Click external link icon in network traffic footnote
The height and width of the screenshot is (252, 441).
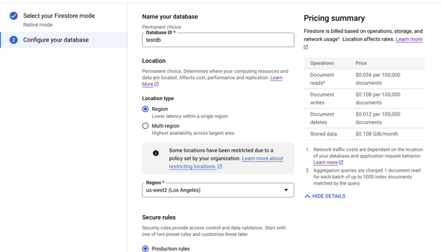341,162
